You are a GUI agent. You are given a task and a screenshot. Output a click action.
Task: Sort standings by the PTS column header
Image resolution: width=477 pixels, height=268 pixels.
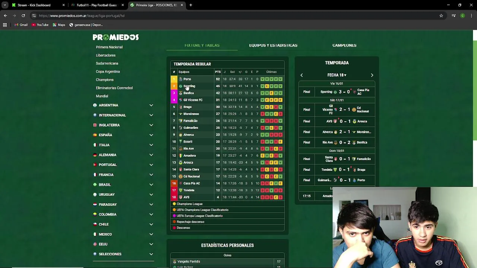pos(218,72)
